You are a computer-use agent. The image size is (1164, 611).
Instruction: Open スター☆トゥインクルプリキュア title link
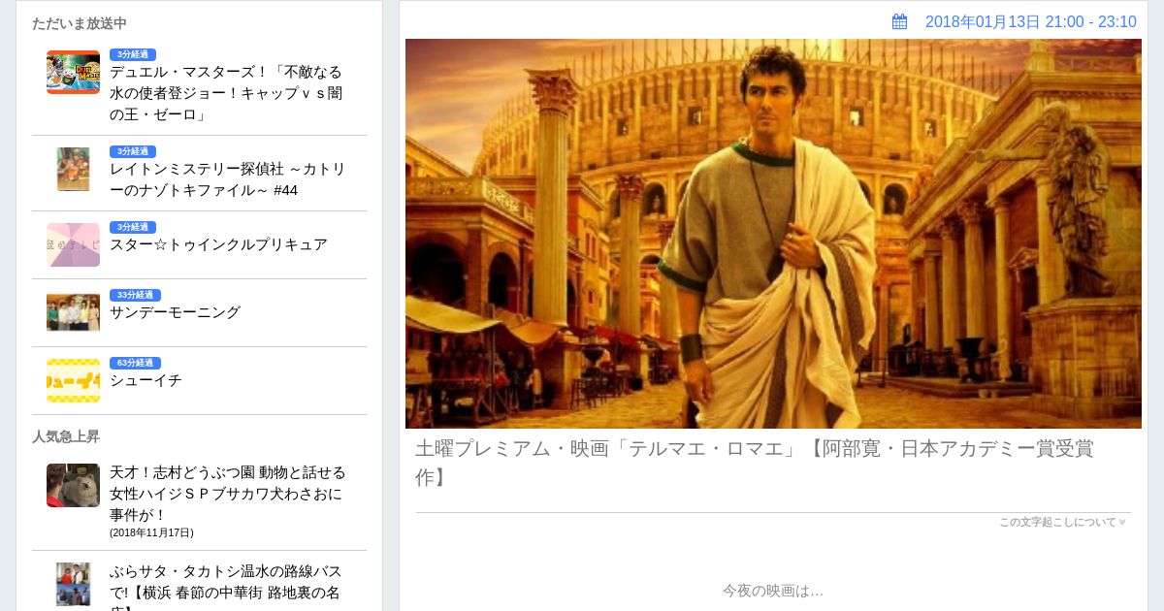coord(218,244)
